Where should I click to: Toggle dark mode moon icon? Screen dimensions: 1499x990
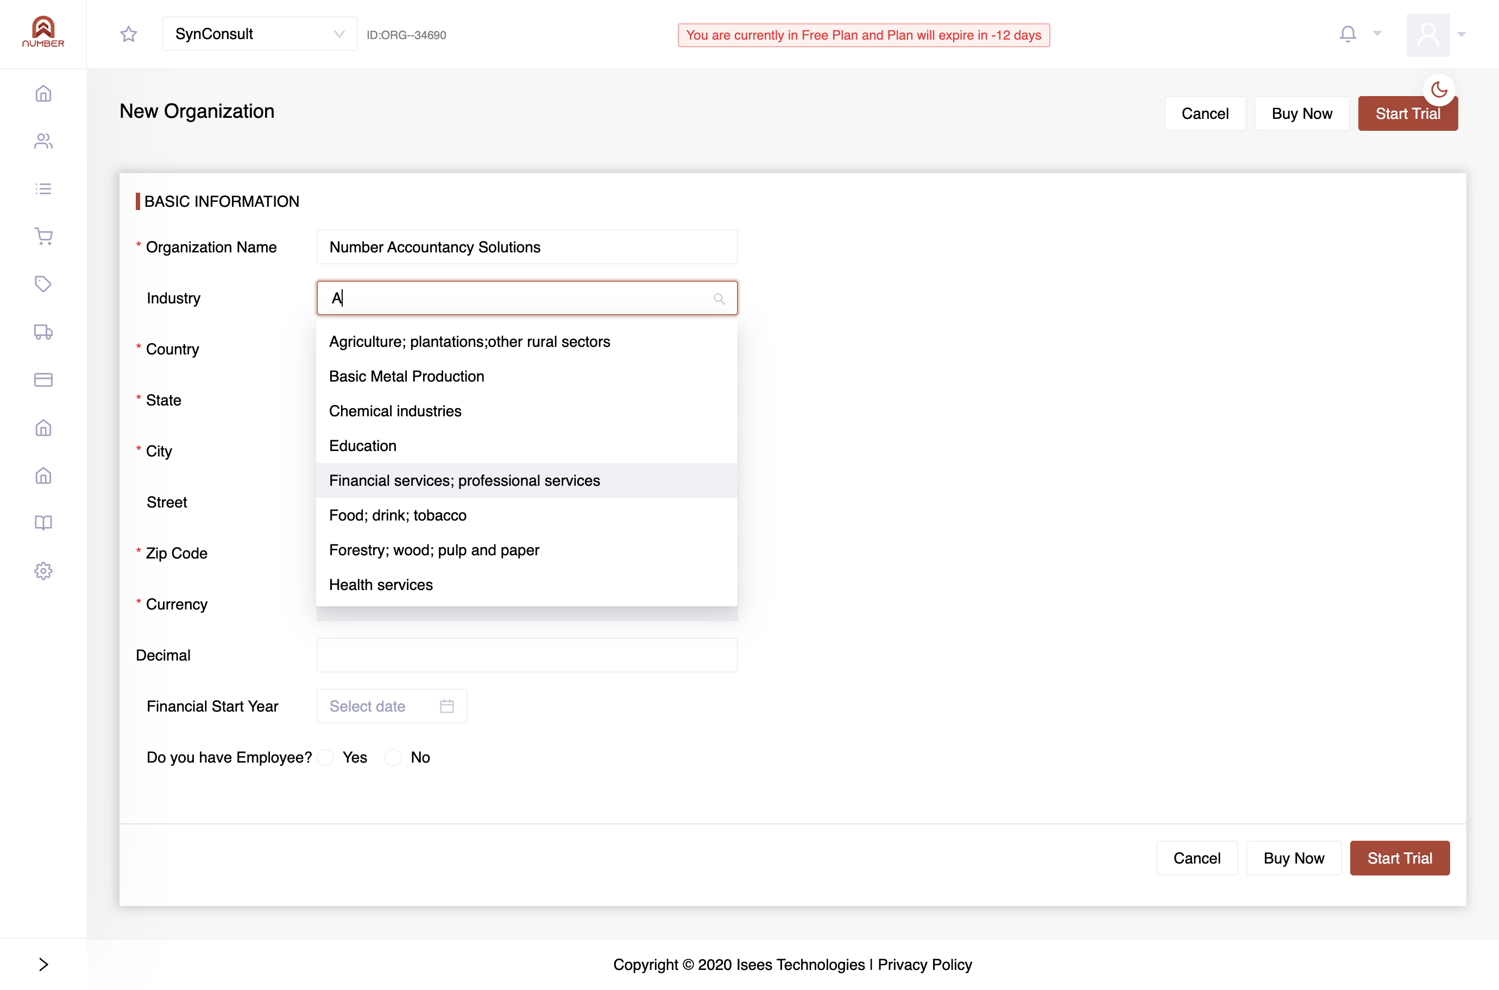[x=1439, y=90]
